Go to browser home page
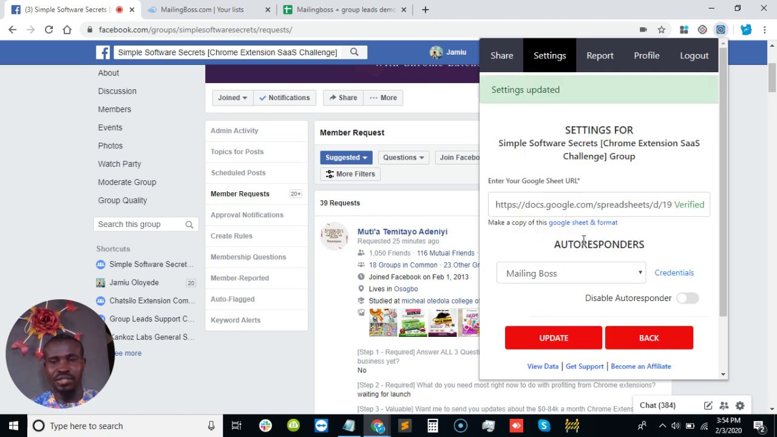 [x=67, y=29]
